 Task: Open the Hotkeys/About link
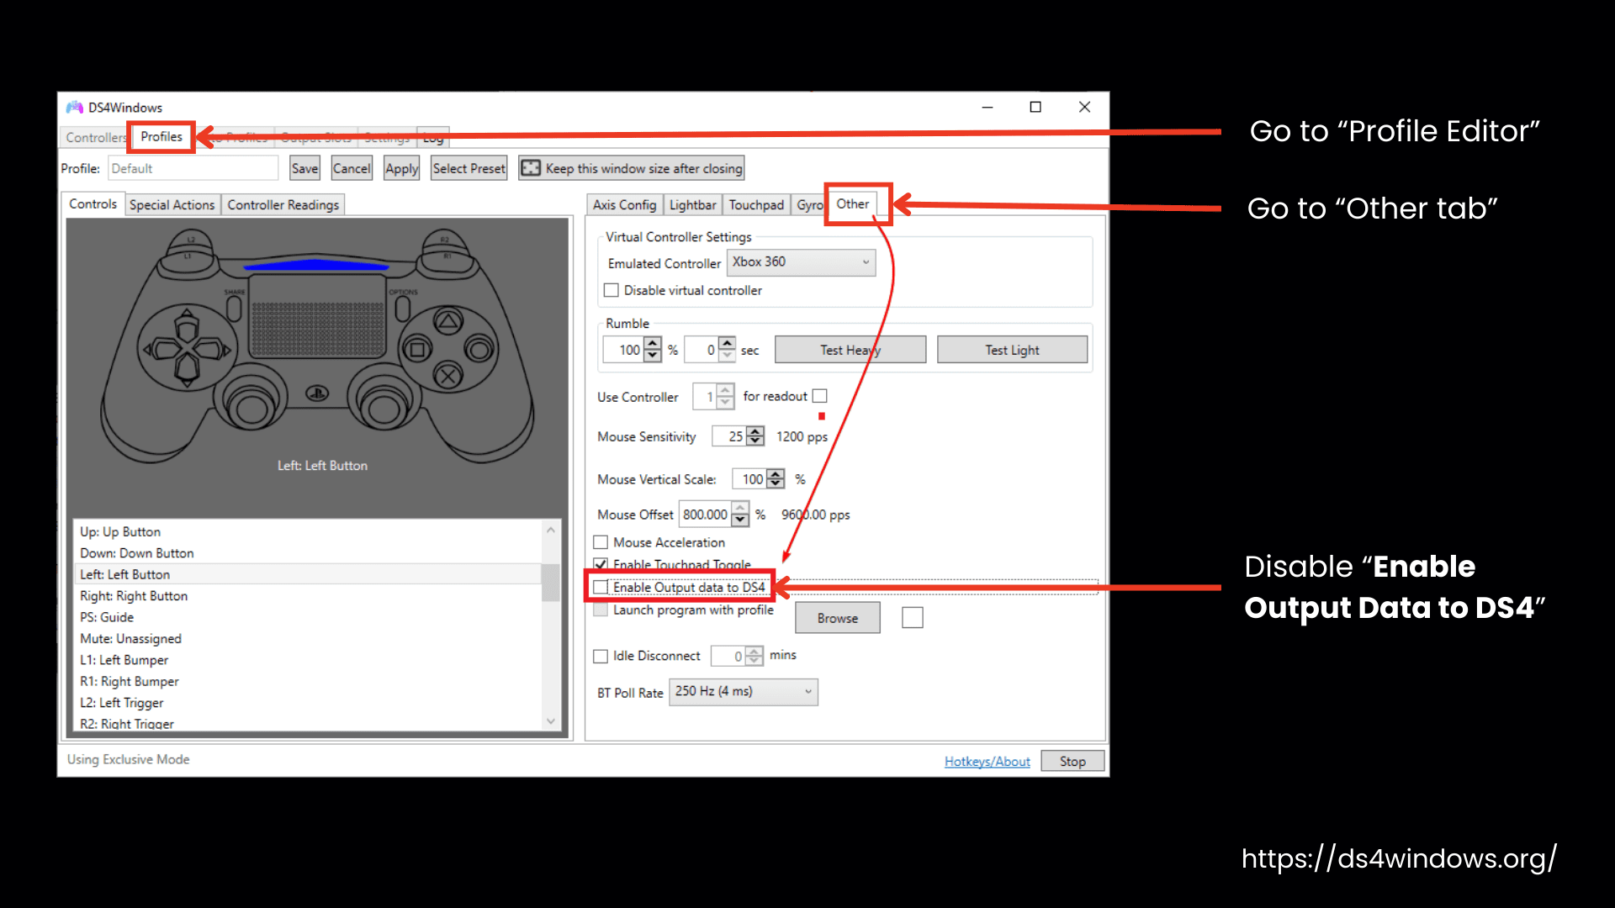coord(987,761)
